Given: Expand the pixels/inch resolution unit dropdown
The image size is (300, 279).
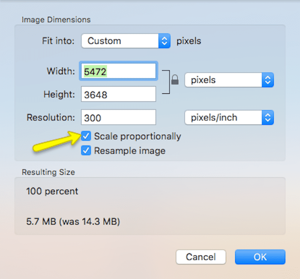Looking at the screenshot, I should pos(229,117).
